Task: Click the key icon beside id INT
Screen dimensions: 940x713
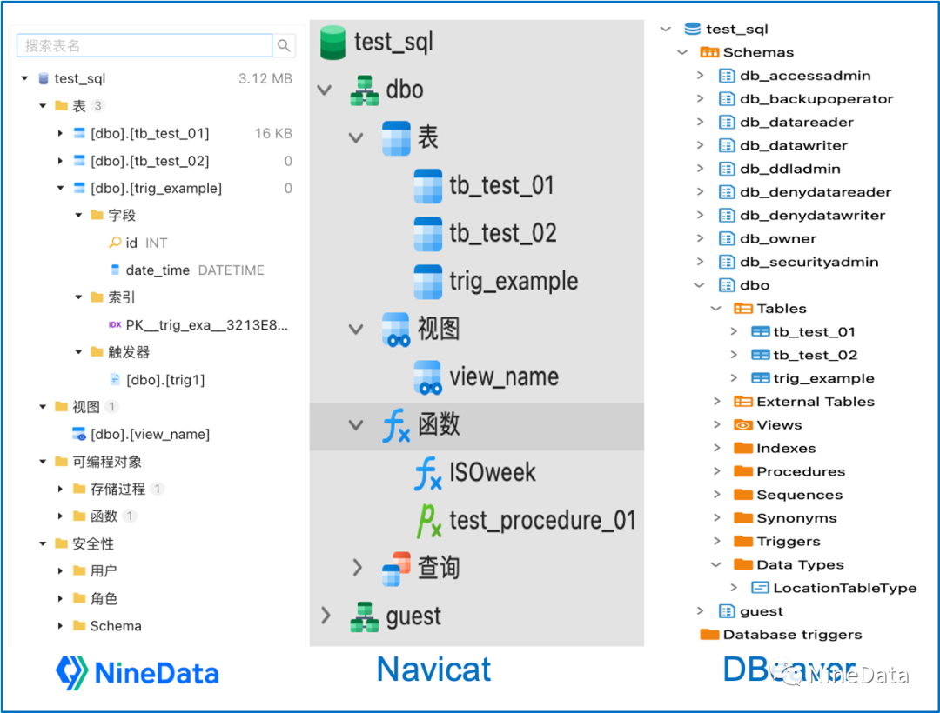Action: [115, 243]
